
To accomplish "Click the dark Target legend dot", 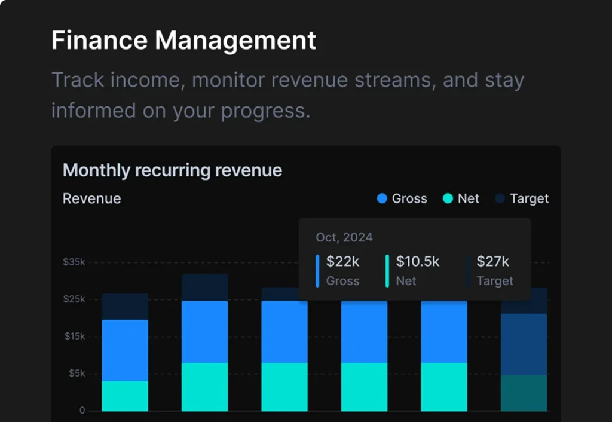I will pos(500,199).
